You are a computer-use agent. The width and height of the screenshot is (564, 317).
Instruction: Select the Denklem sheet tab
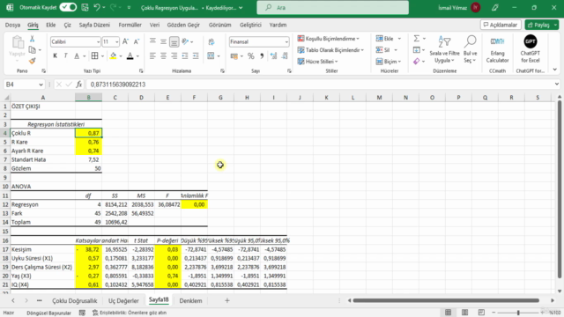[190, 301]
